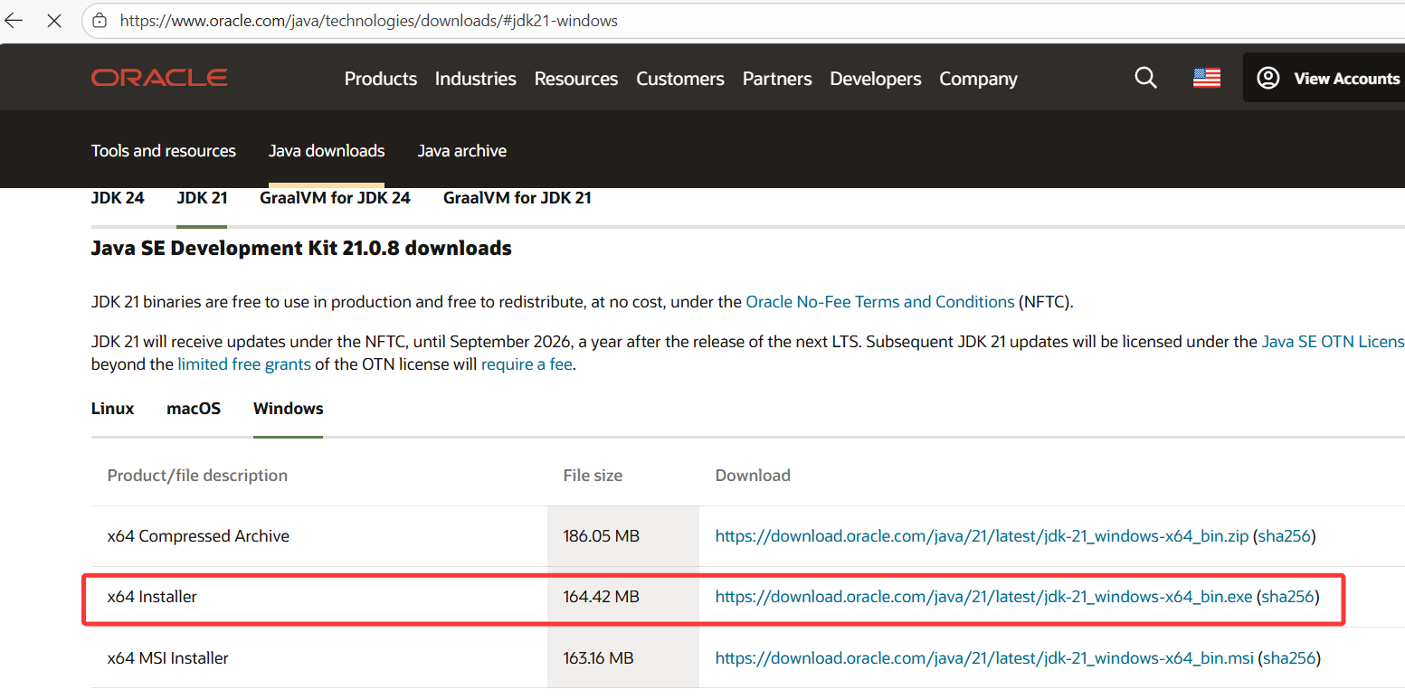Viewport: 1405px width, 699px height.
Task: Open the limited free grants link
Action: coord(244,364)
